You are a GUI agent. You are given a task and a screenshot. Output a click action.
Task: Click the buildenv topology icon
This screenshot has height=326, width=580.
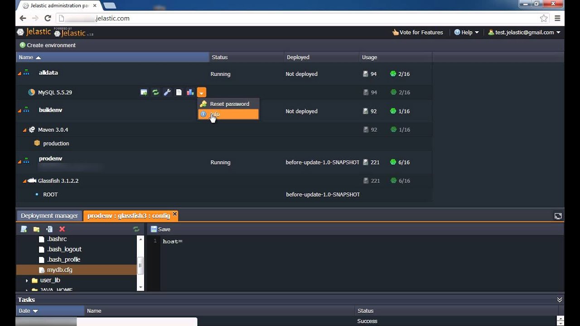26,110
